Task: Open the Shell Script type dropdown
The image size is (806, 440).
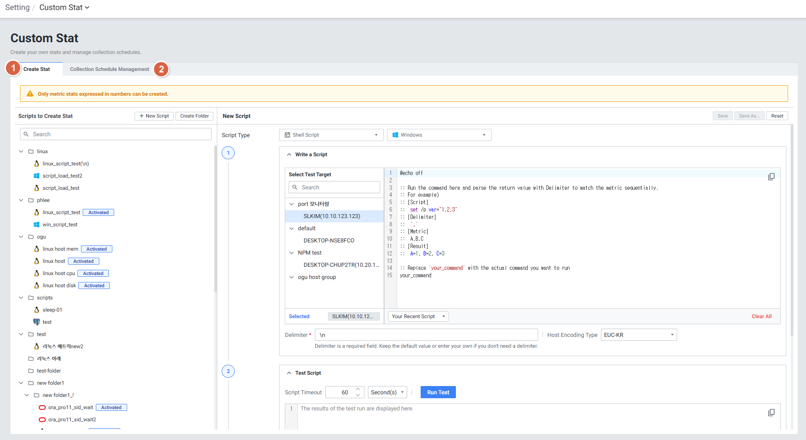Action: pyautogui.click(x=331, y=135)
